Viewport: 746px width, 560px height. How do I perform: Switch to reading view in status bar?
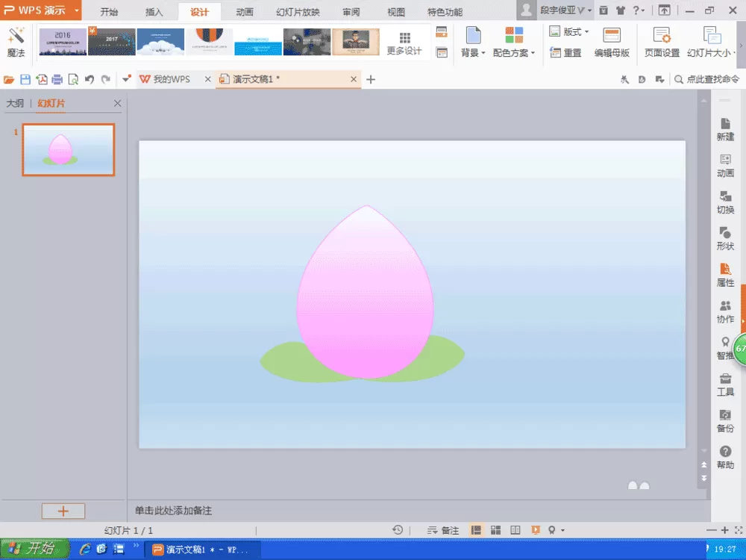515,530
